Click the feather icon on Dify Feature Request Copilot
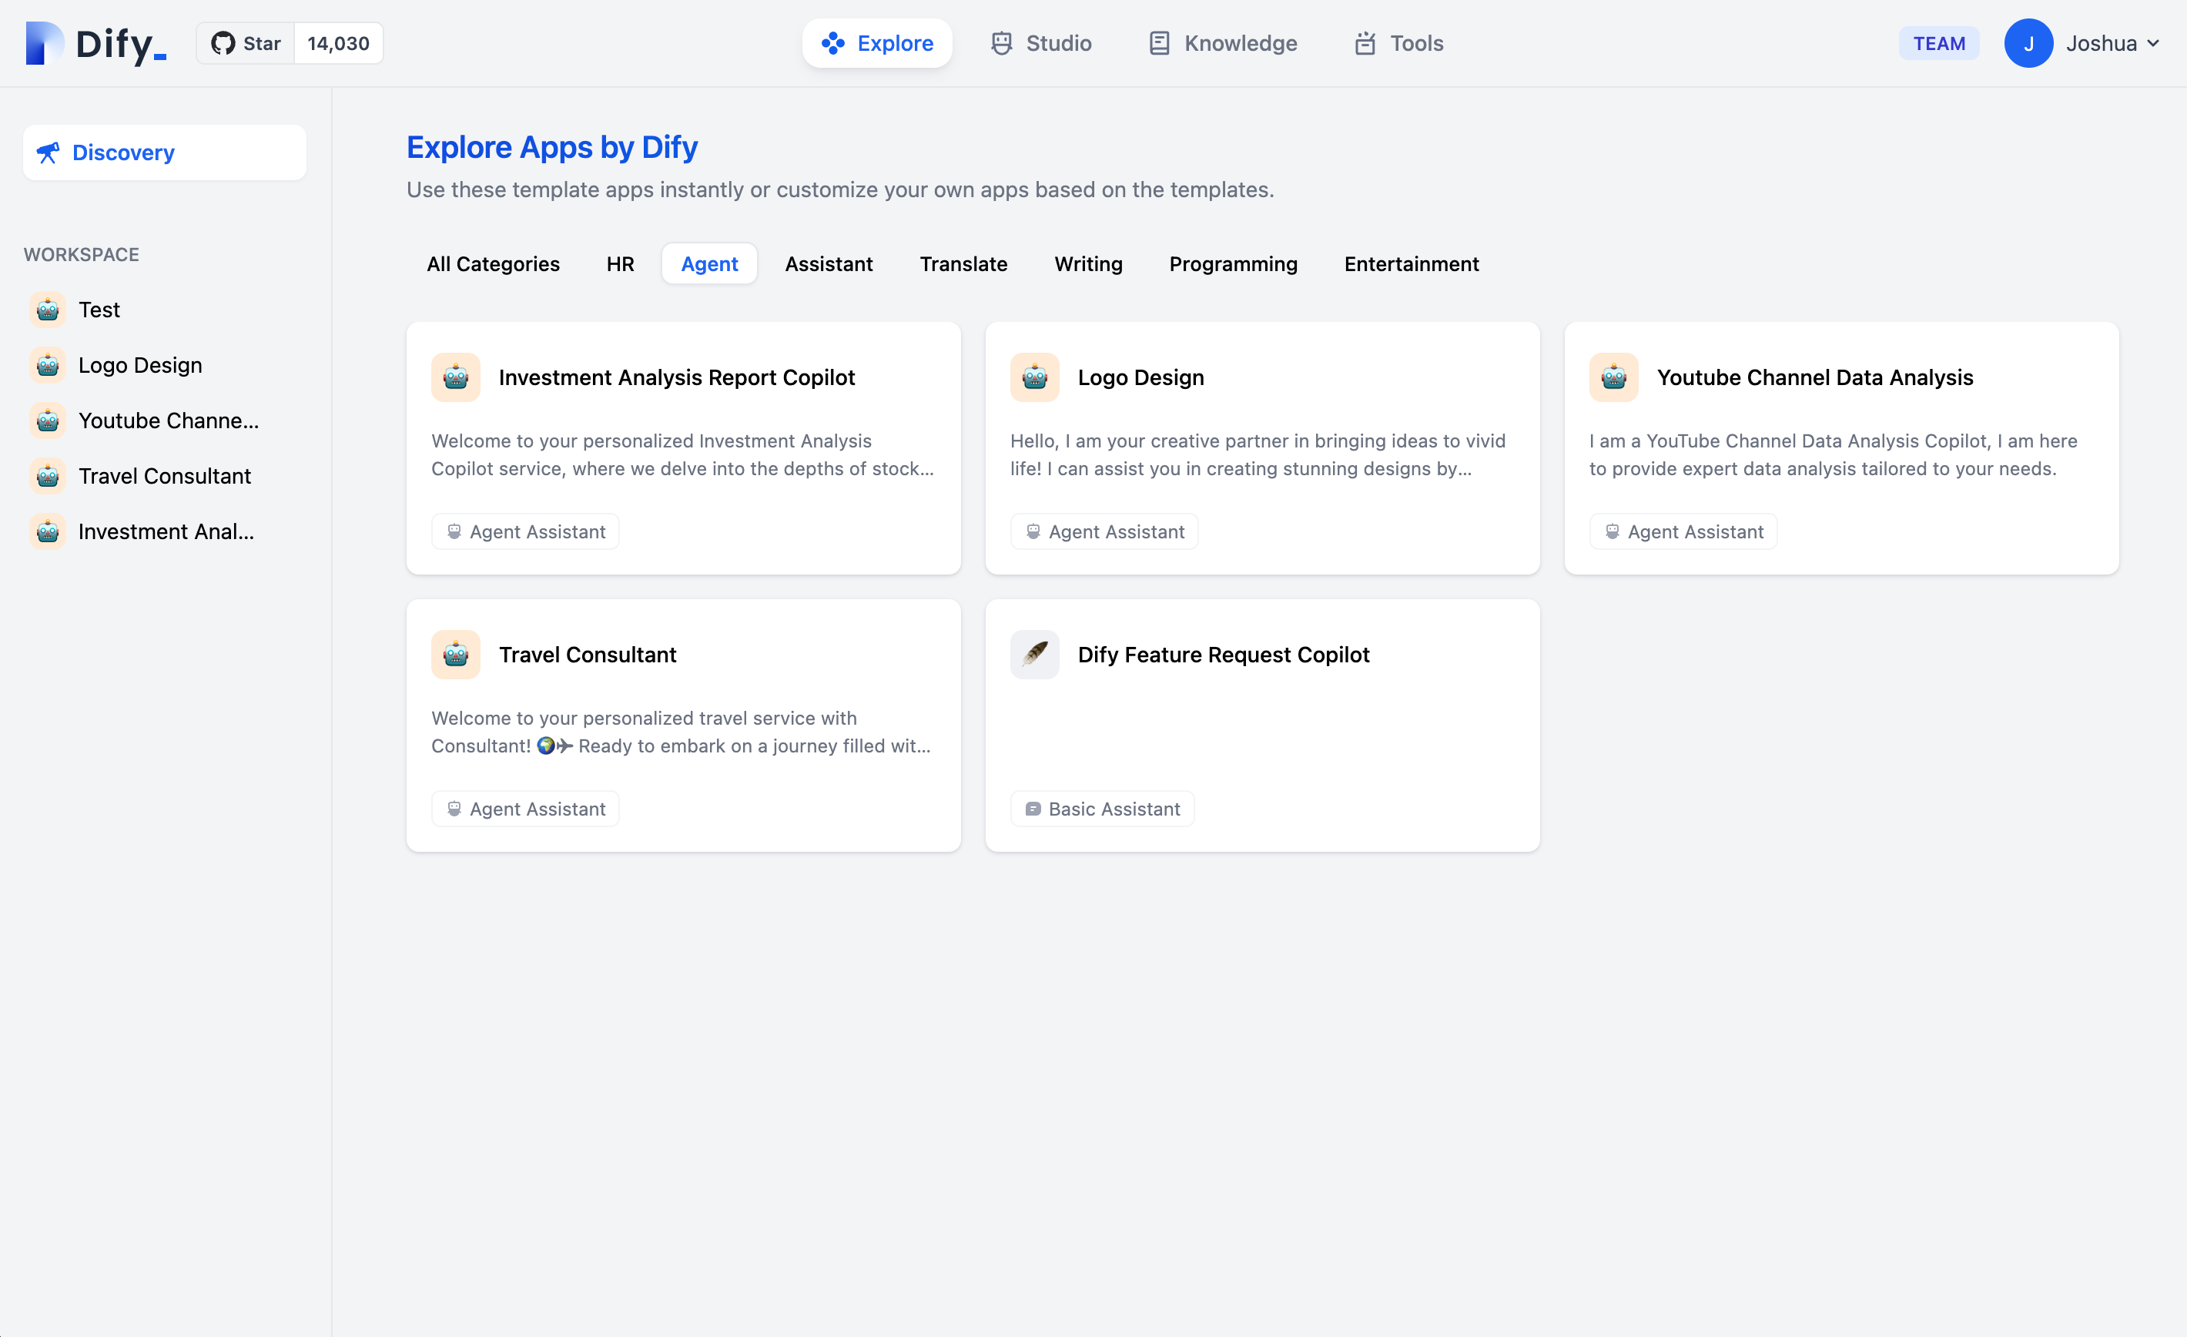The height and width of the screenshot is (1337, 2187). pyautogui.click(x=1034, y=655)
